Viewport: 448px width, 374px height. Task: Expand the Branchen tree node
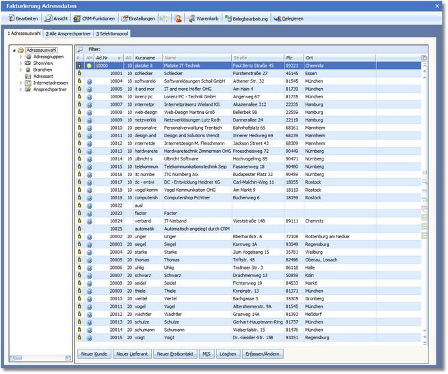point(20,70)
